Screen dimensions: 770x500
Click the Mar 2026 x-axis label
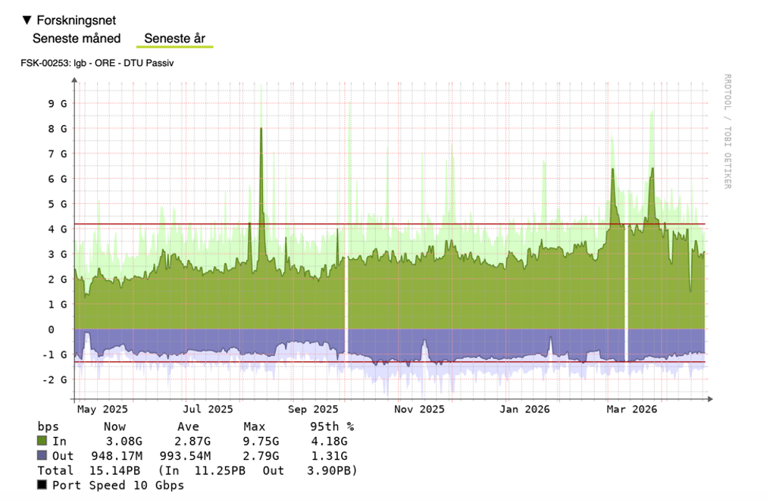[631, 409]
